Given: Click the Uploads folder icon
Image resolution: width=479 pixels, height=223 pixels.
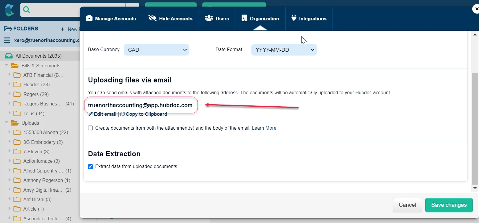Looking at the screenshot, I should click(x=14, y=123).
